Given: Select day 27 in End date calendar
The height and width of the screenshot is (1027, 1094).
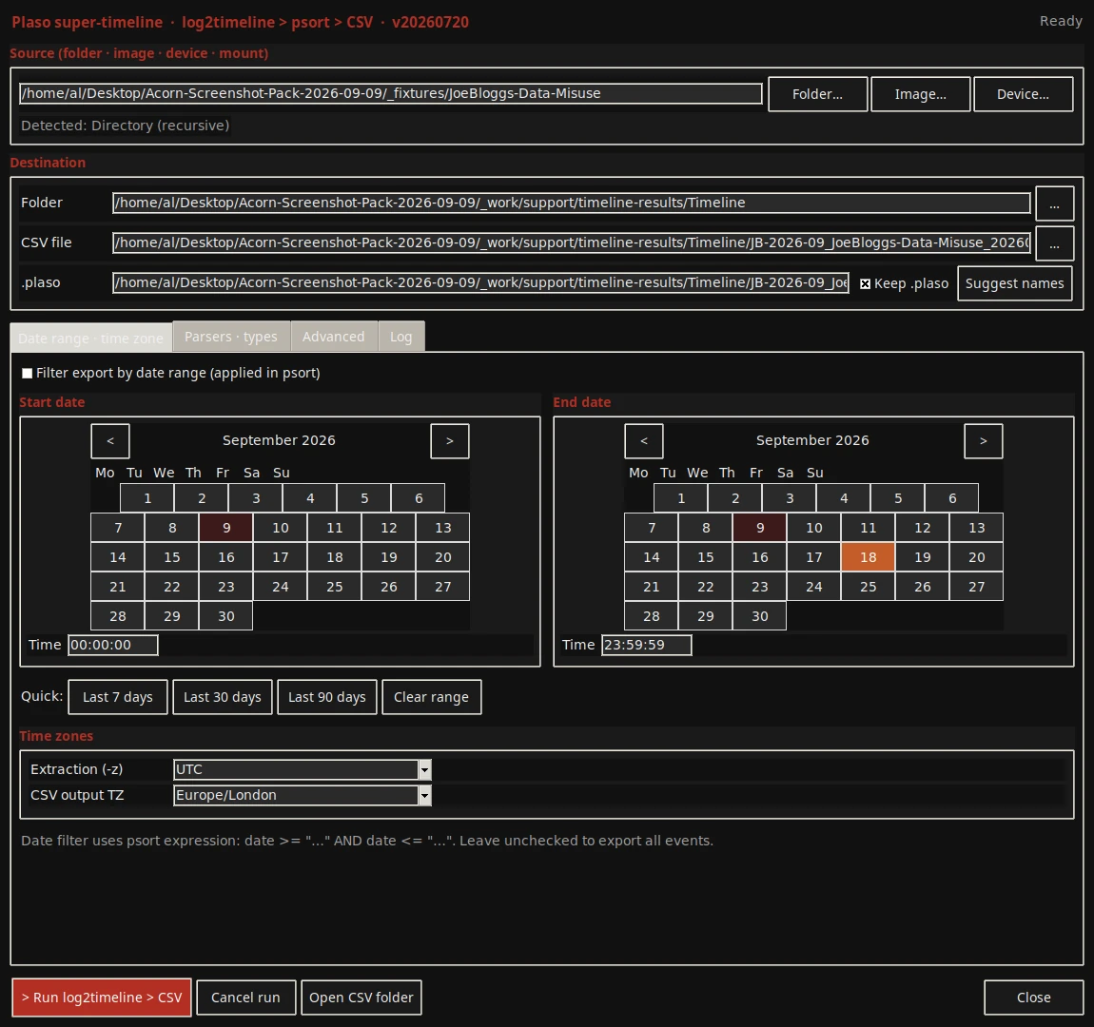Looking at the screenshot, I should tap(977, 587).
